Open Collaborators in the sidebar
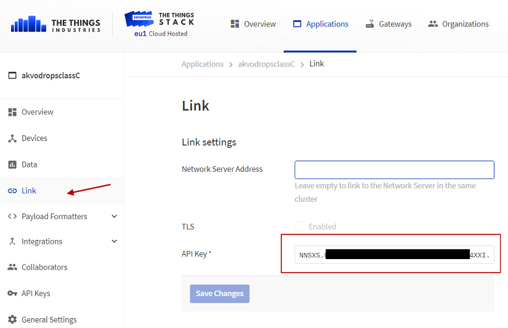This screenshot has height=328, width=508. coord(62,267)
